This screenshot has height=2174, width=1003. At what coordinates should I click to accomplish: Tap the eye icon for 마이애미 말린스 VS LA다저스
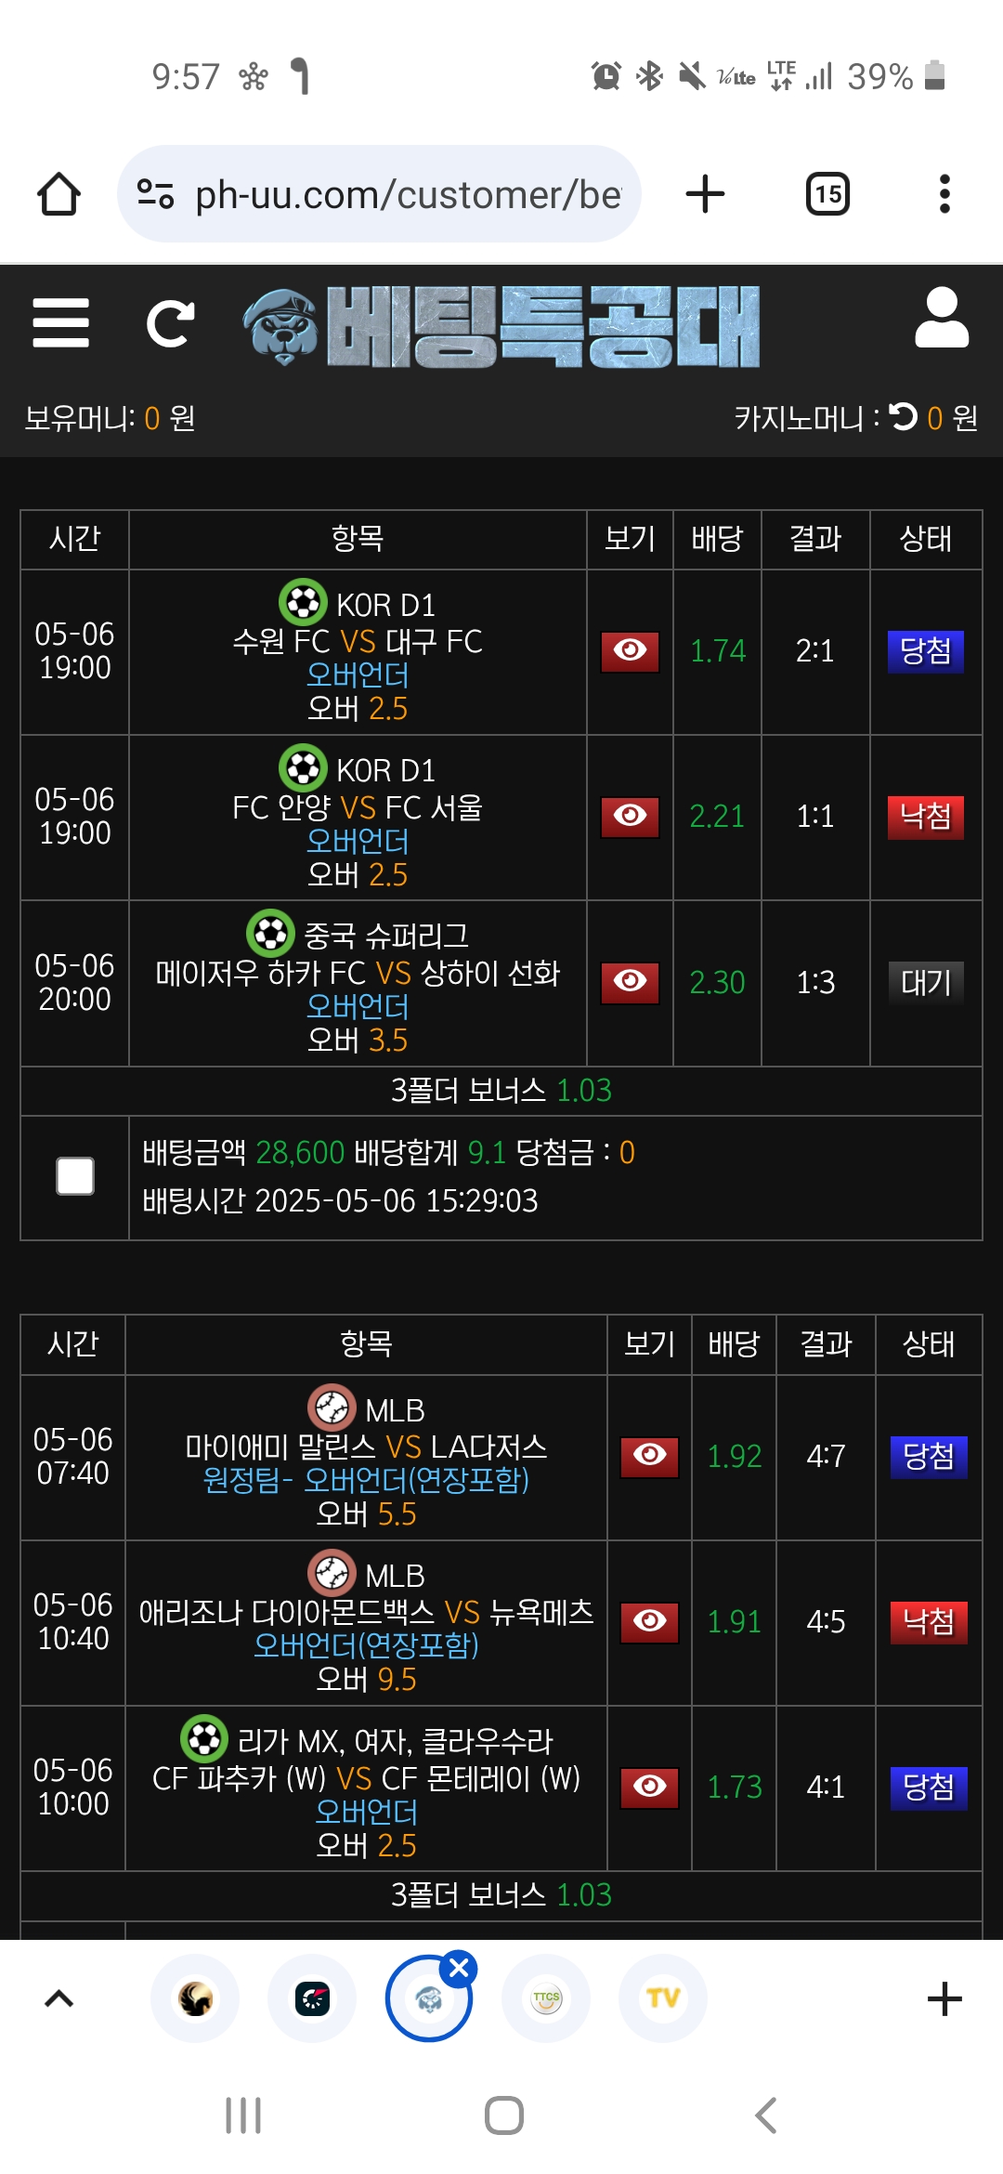click(649, 1456)
